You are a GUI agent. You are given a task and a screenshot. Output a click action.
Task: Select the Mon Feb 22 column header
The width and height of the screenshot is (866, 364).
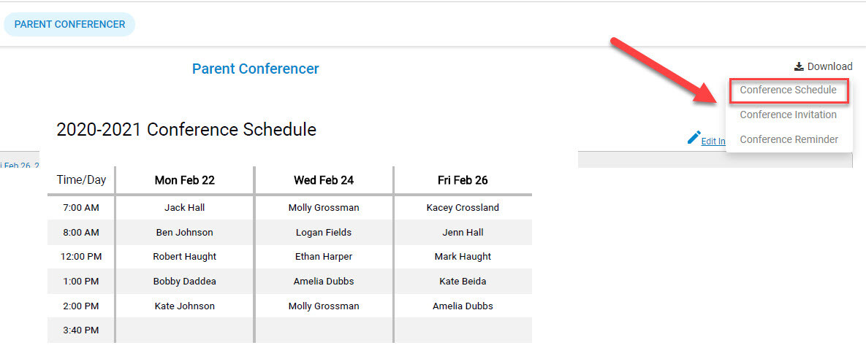click(x=184, y=180)
